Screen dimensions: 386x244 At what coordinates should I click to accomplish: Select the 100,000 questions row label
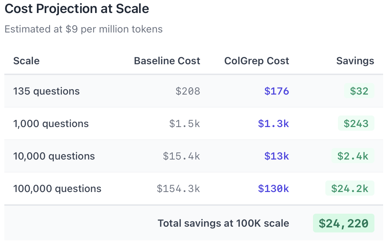pyautogui.click(x=57, y=188)
